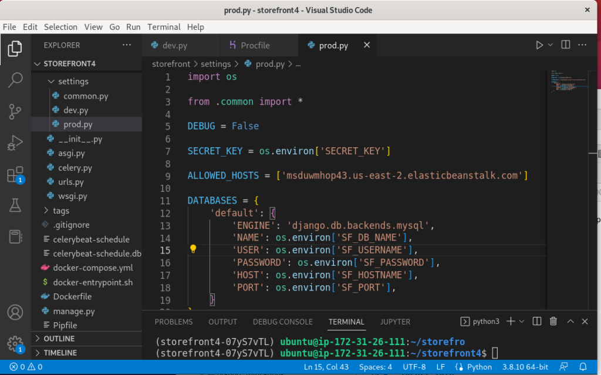601x375 pixels.
Task: Switch to the DEBUG CONSOLE tab
Action: click(283, 322)
